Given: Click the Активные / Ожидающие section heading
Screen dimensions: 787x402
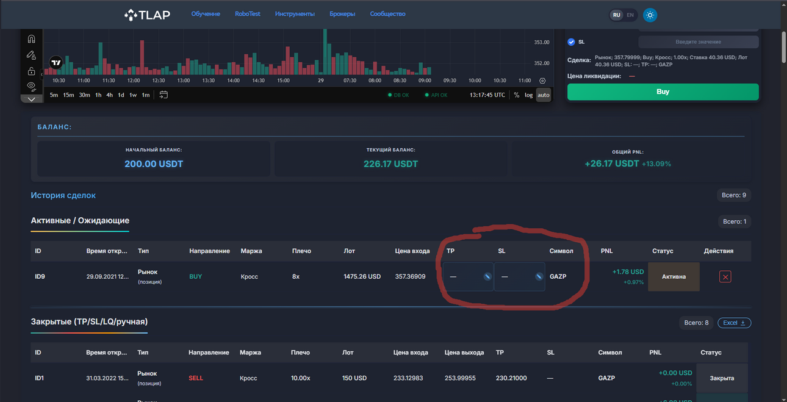Looking at the screenshot, I should pyautogui.click(x=80, y=220).
